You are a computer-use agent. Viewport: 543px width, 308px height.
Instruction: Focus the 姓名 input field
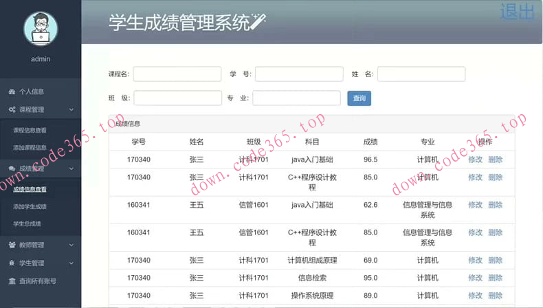click(421, 74)
